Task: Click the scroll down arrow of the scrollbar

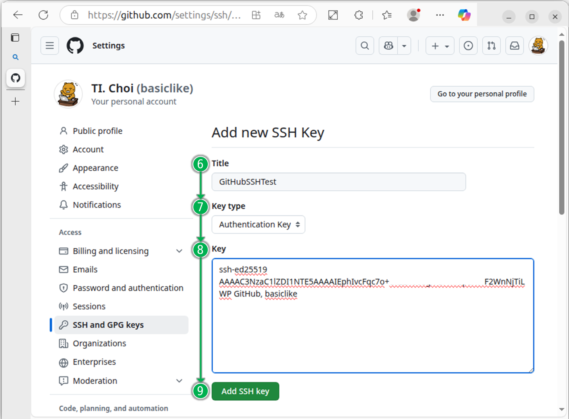Action: pyautogui.click(x=562, y=409)
